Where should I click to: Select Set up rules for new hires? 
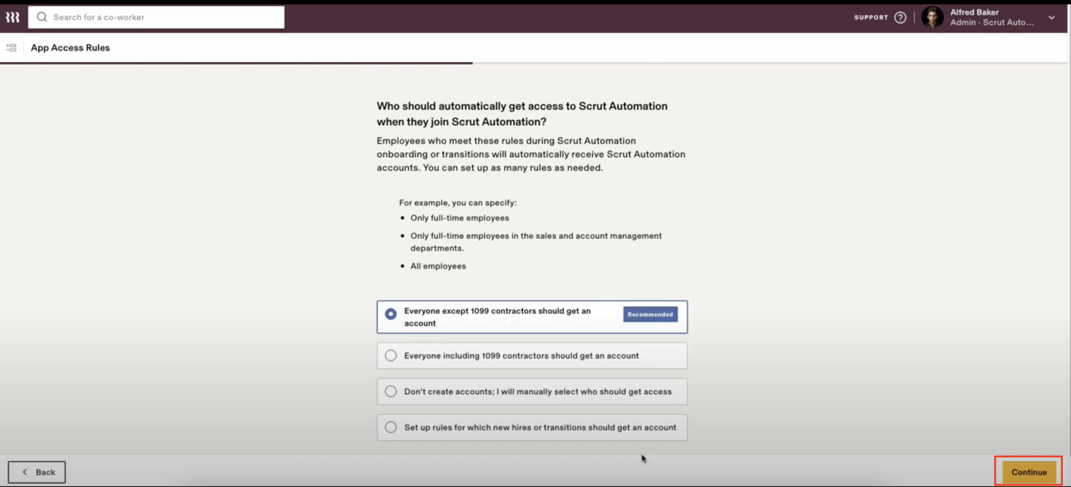(532, 427)
